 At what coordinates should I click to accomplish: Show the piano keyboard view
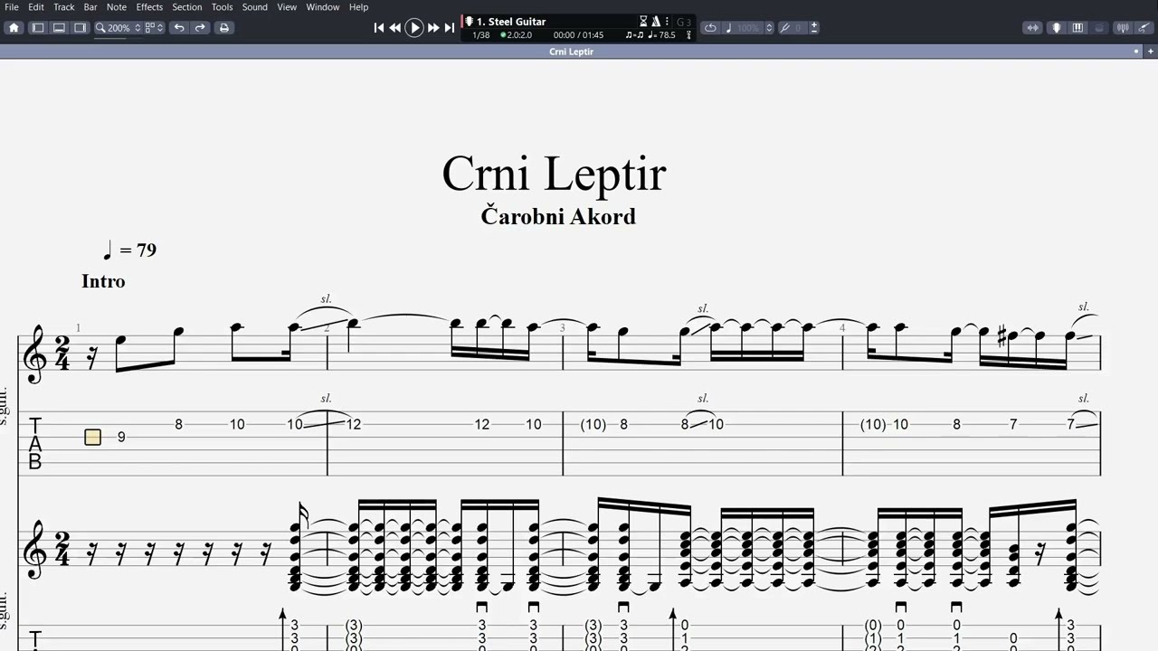[x=1077, y=28]
